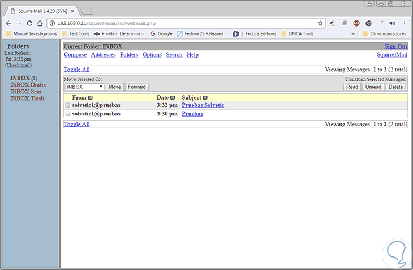Open the Chrome three-dot menu
Image resolution: width=413 pixels, height=270 pixels.
click(x=405, y=23)
